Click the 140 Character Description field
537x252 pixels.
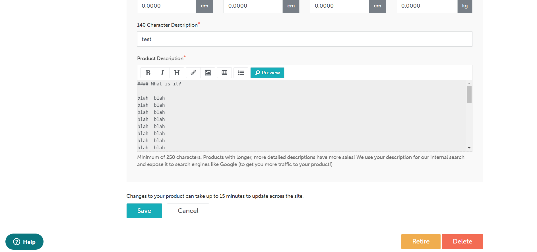tap(304, 39)
